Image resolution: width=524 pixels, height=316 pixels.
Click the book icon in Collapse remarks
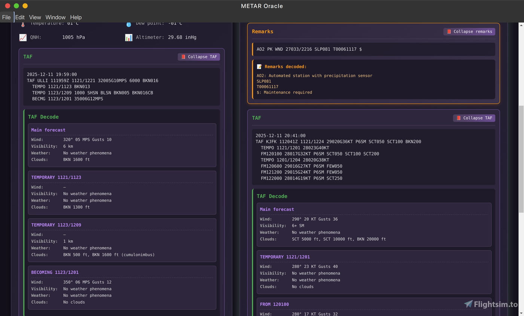coord(449,32)
